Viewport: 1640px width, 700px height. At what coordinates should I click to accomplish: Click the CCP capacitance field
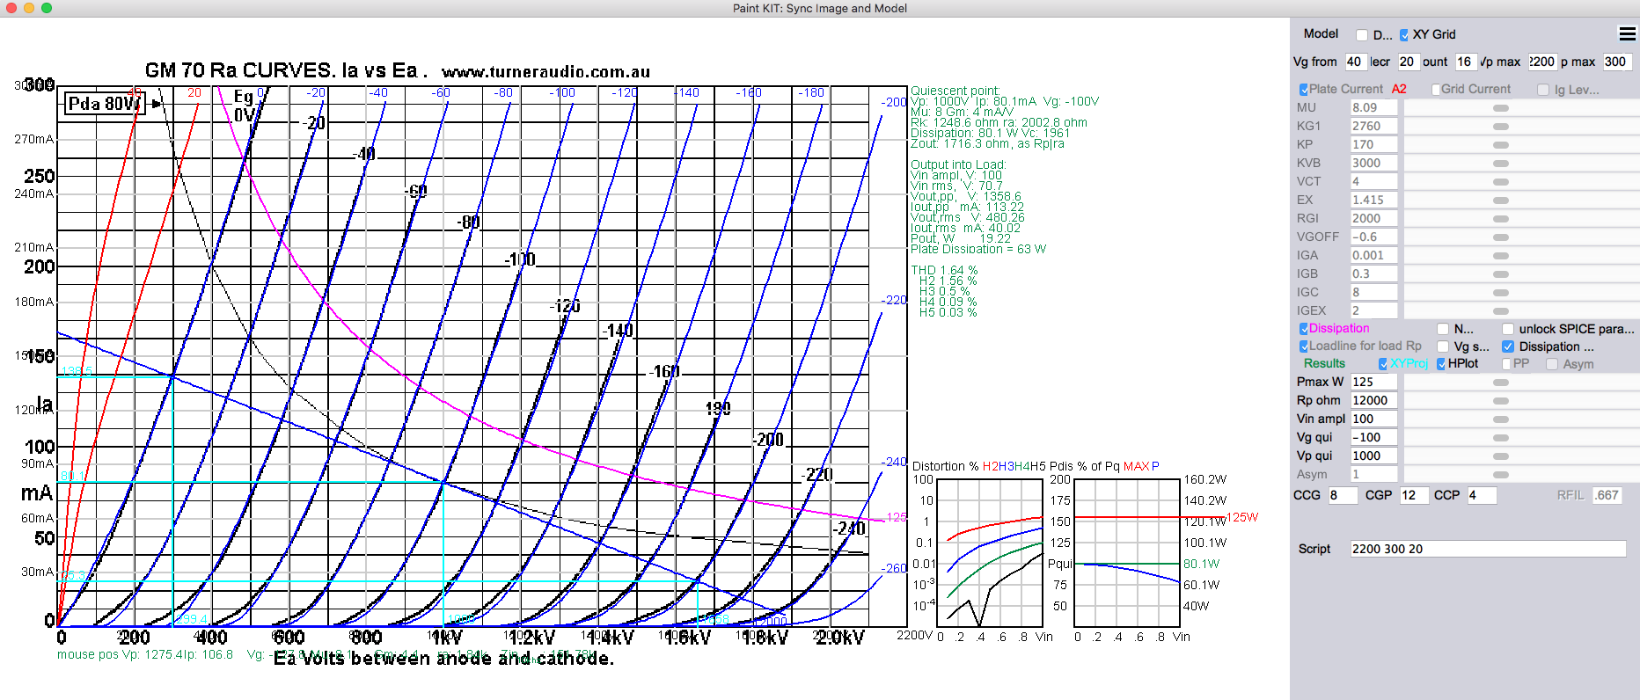(x=1483, y=496)
